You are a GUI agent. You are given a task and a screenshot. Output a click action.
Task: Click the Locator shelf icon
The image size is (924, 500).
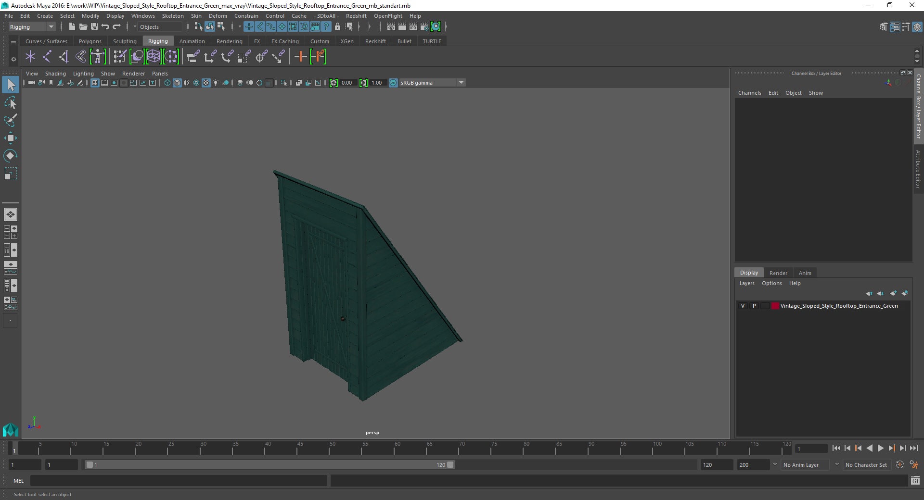30,57
